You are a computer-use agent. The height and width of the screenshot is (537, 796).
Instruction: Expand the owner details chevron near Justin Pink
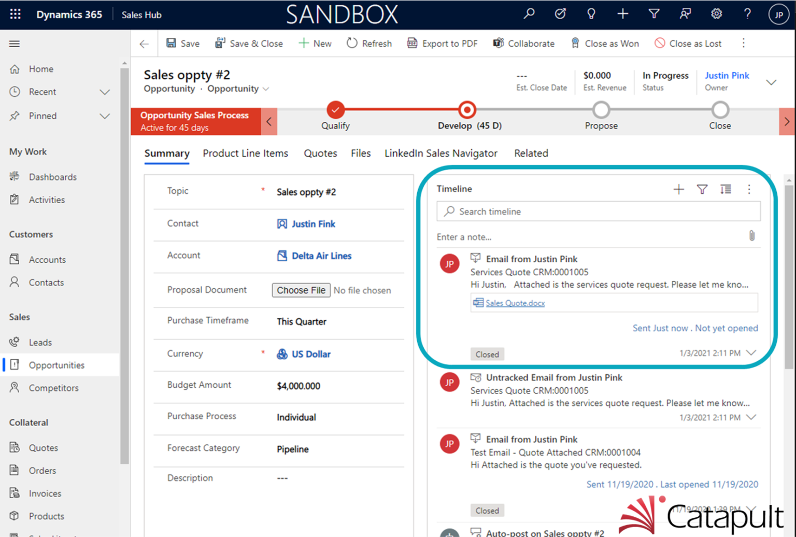(x=772, y=82)
